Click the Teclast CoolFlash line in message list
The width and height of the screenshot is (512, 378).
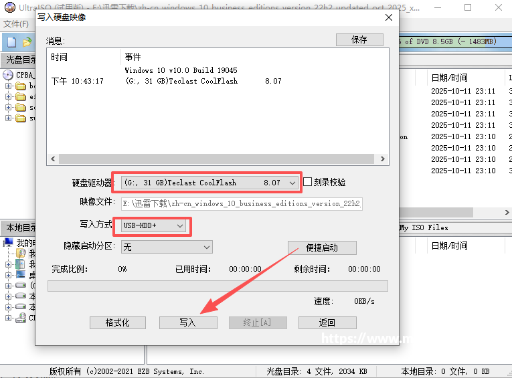[x=203, y=81]
